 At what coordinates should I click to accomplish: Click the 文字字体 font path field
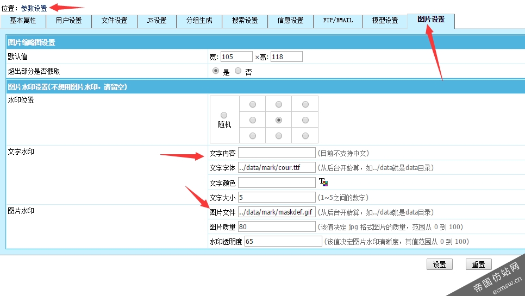(277, 168)
